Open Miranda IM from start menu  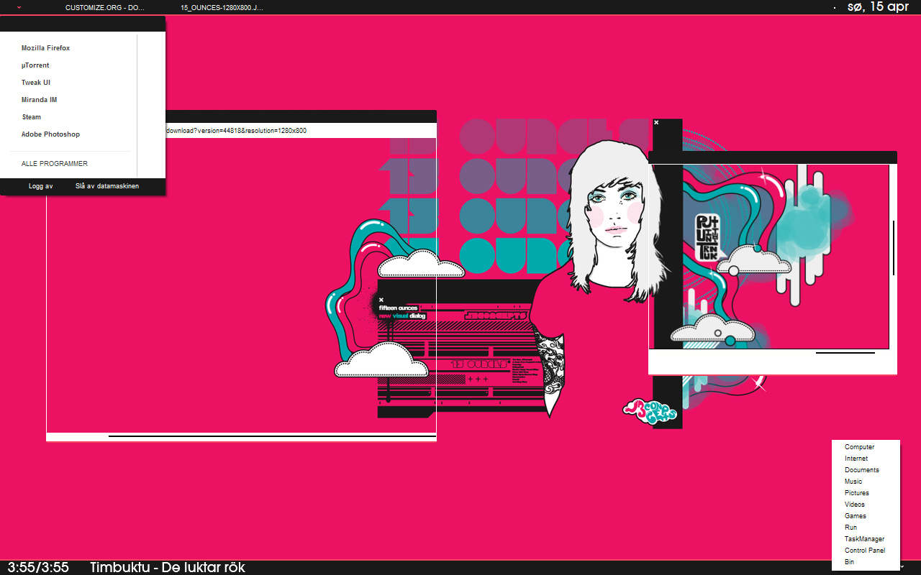[x=39, y=100]
